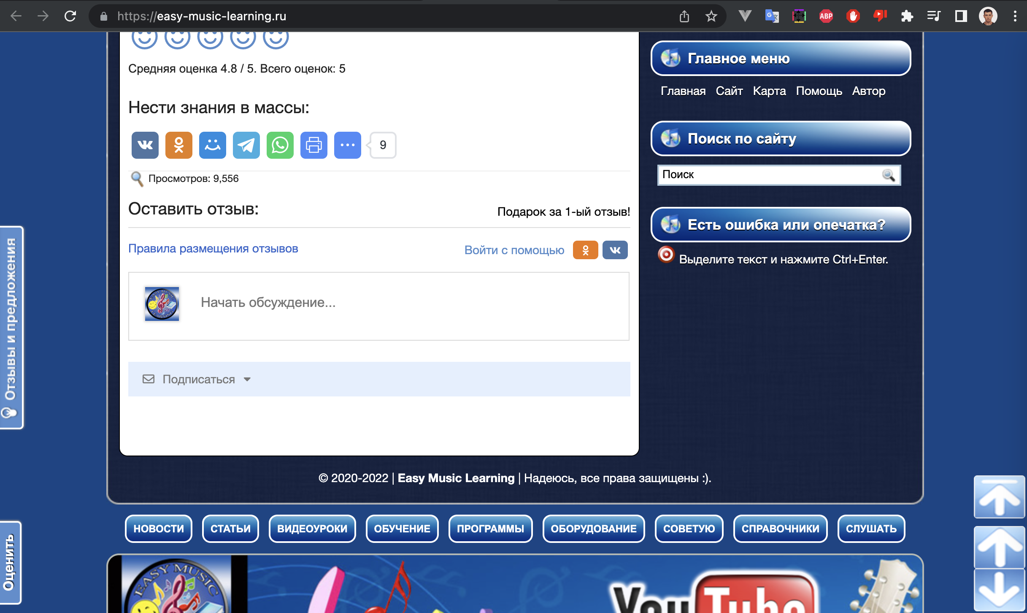
Task: Share the page via VK icon
Action: [x=145, y=145]
